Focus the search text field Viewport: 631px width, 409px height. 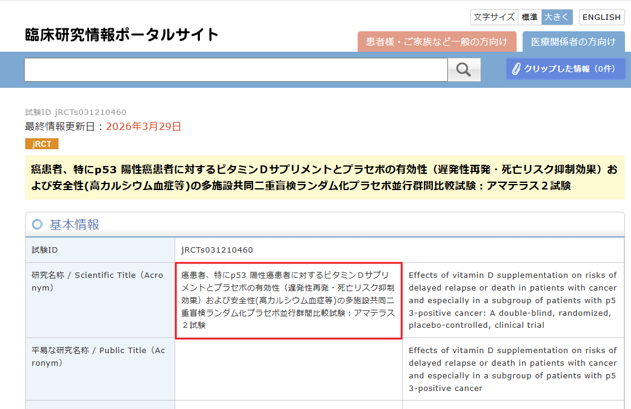(235, 70)
